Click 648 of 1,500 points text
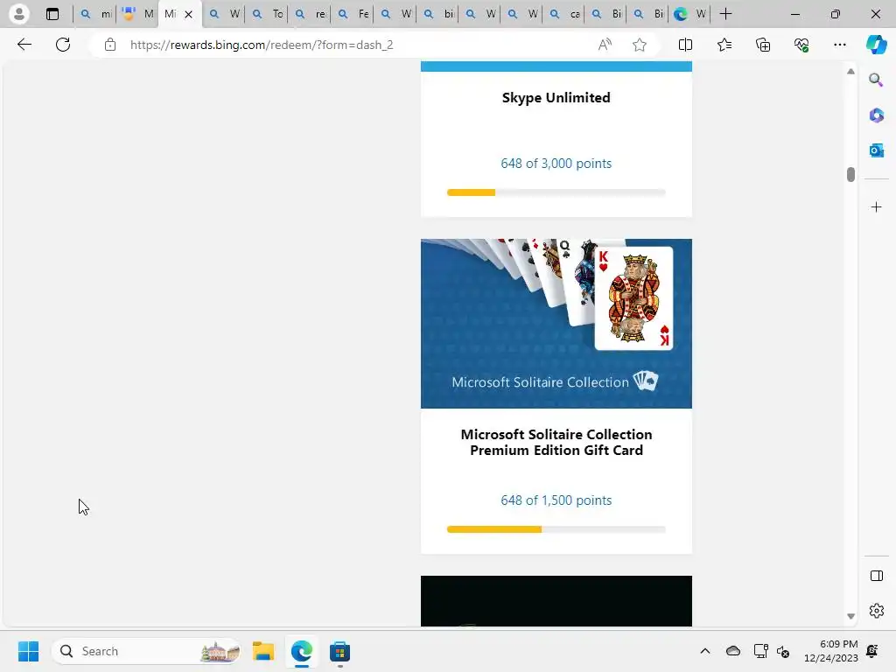This screenshot has height=672, width=896. click(556, 500)
